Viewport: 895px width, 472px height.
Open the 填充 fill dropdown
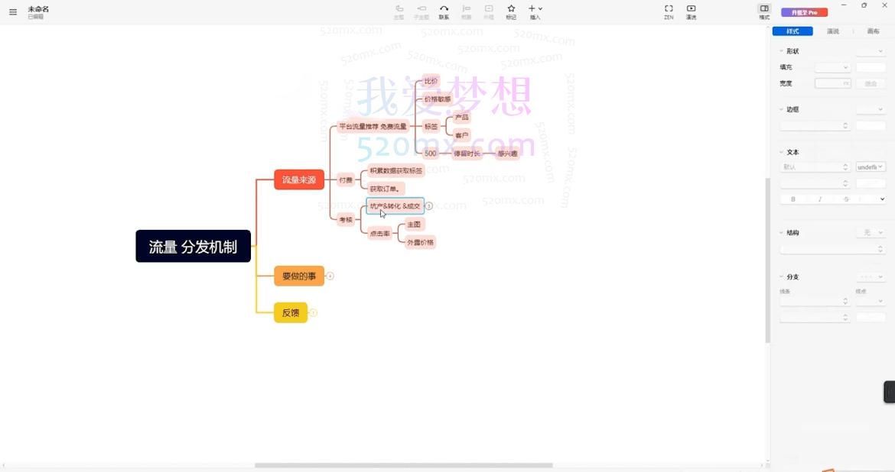click(832, 67)
